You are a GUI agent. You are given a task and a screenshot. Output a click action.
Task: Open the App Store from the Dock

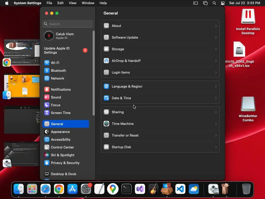[72, 189]
